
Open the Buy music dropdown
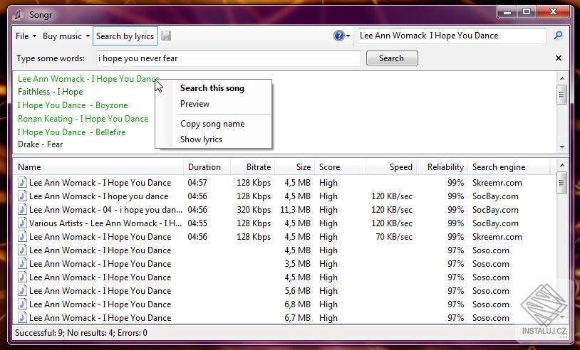pos(66,36)
